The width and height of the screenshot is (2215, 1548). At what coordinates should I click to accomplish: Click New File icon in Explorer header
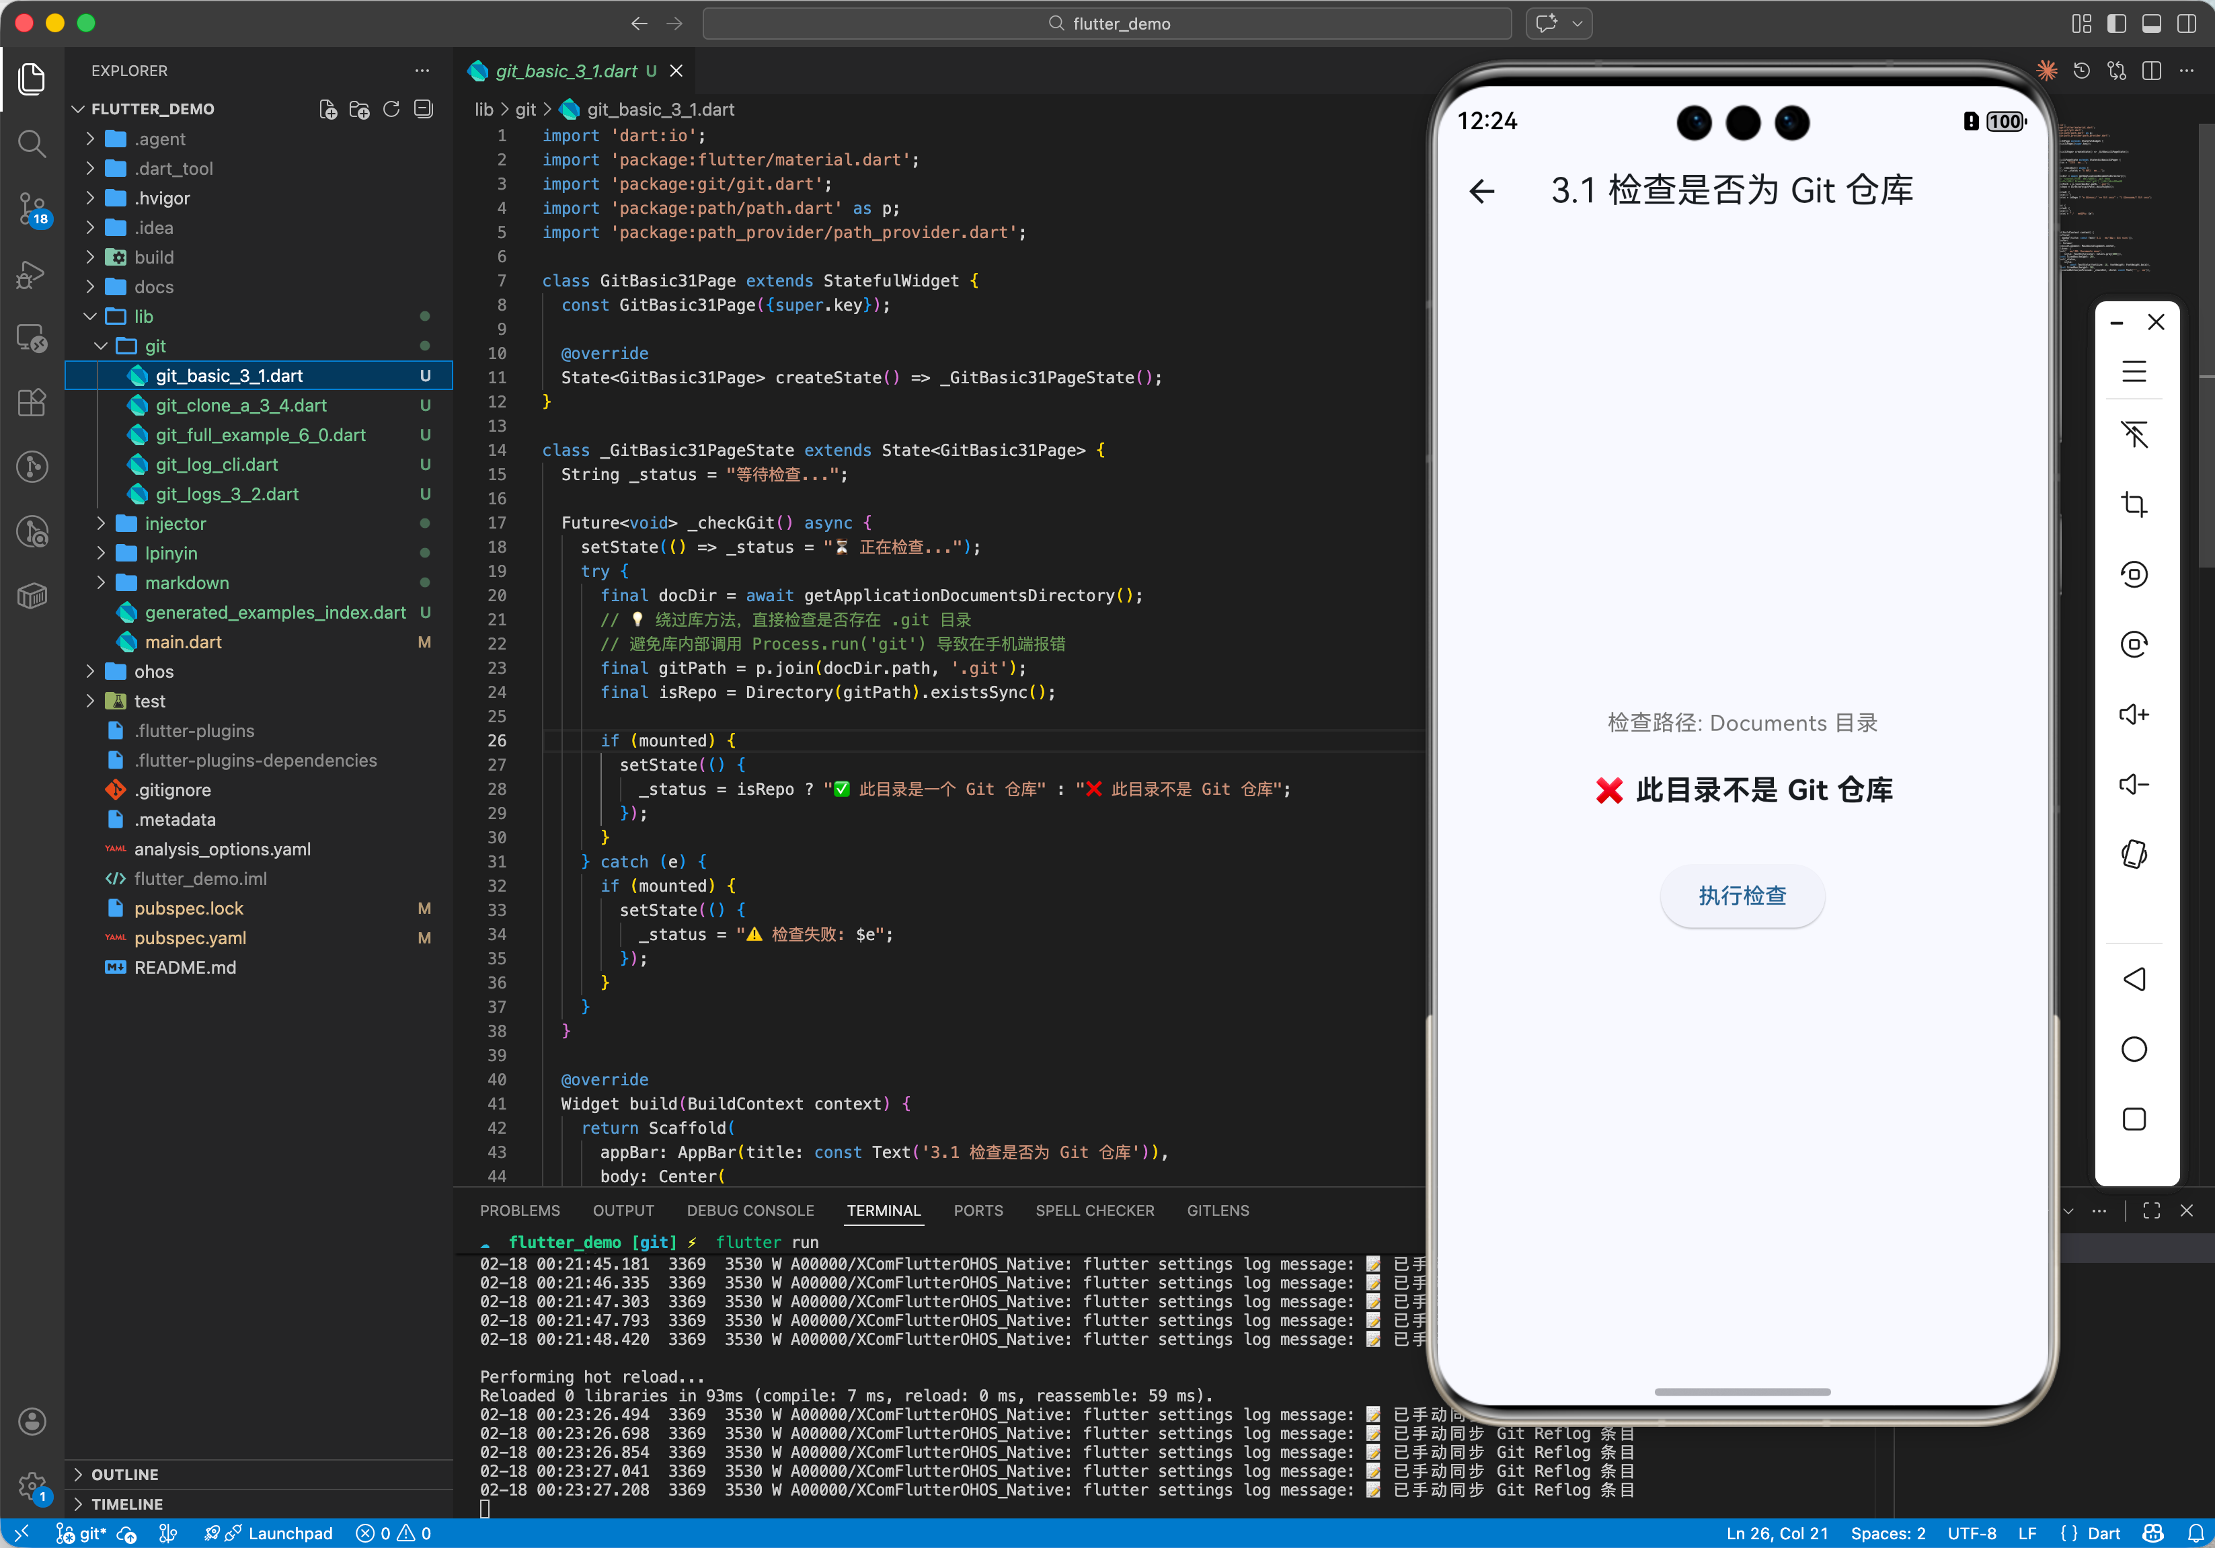pyautogui.click(x=328, y=109)
